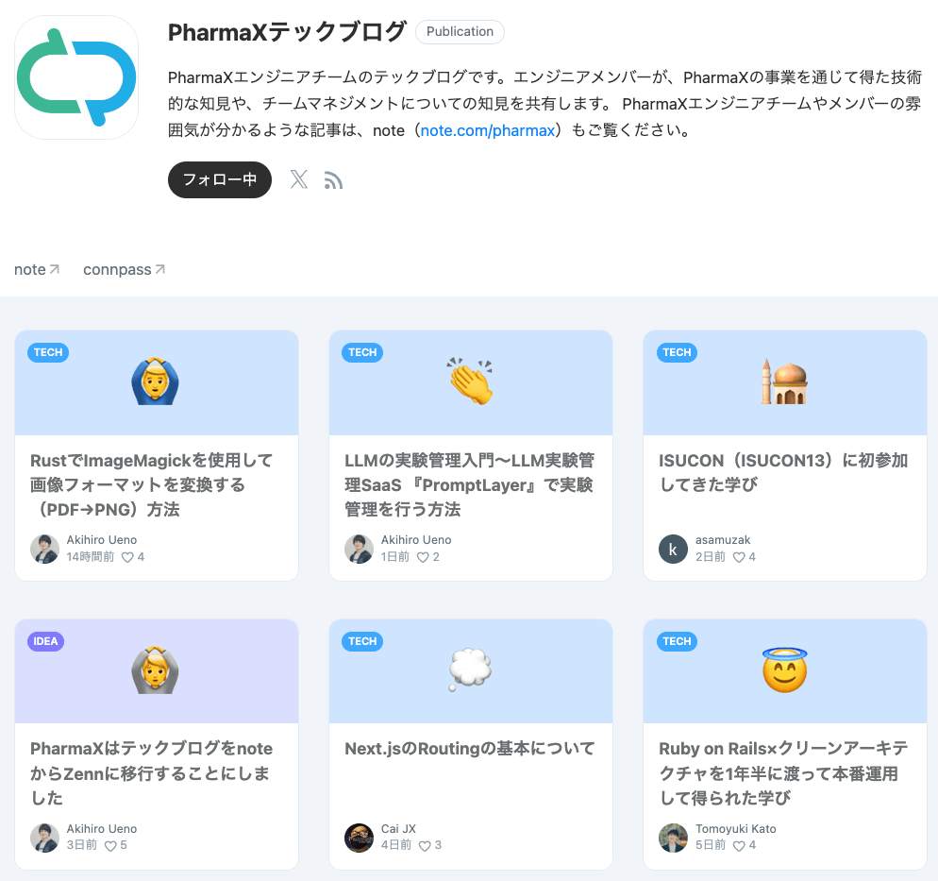Open the X (Twitter) profile icon
Image resolution: width=938 pixels, height=881 pixels.
pyautogui.click(x=298, y=179)
